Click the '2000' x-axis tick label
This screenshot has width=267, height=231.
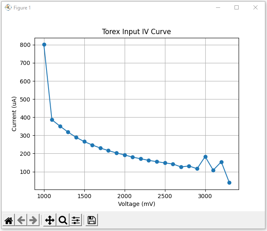click(125, 196)
